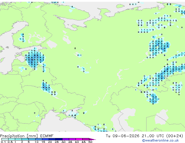This screenshot has height=143, width=185.
Task: Click the '45' legend scale label
Action: click(x=83, y=142)
